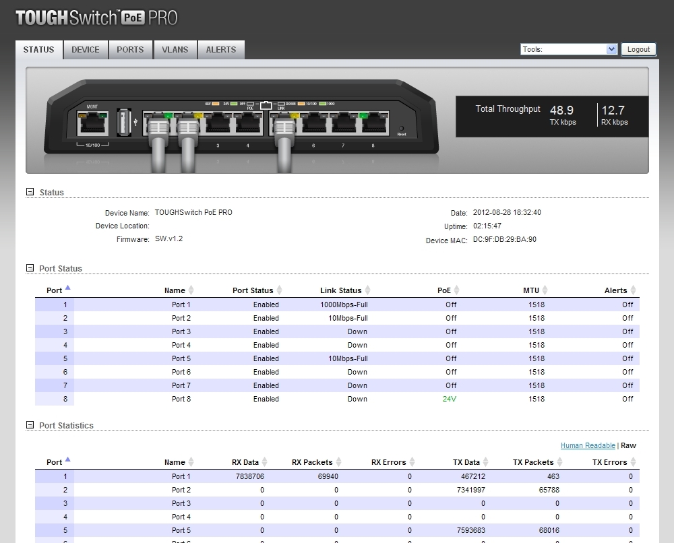Sort Port Status table by Port column arrow

click(x=67, y=288)
